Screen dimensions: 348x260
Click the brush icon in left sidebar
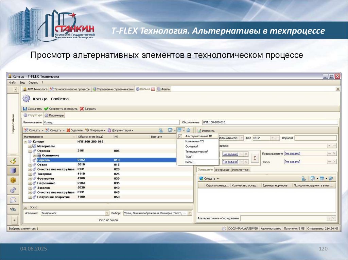[13, 161]
